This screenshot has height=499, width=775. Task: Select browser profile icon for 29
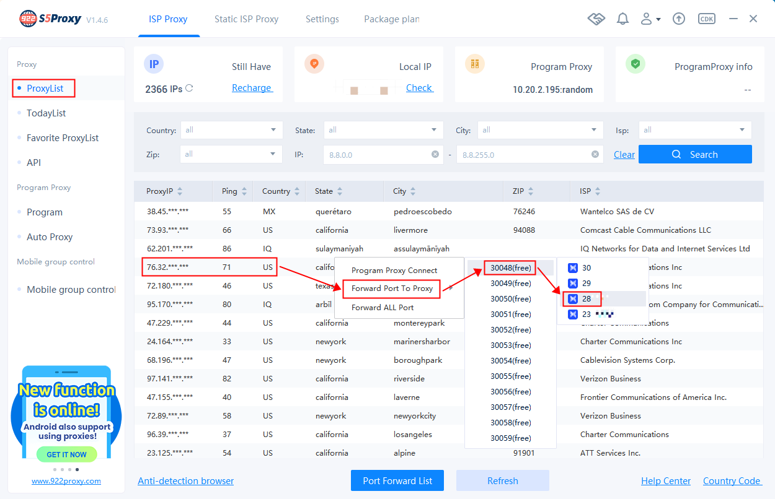573,283
